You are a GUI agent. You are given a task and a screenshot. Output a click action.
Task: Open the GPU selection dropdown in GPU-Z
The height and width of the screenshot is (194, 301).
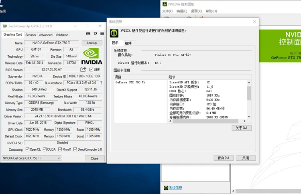point(31,158)
